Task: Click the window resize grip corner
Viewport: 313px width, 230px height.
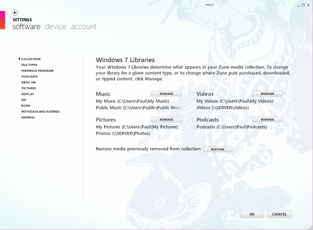Action: pos(311,228)
